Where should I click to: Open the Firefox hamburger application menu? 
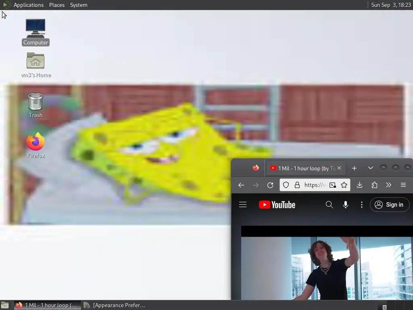click(x=403, y=185)
